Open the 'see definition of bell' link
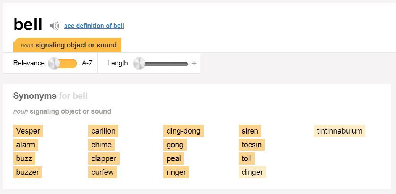 (x=94, y=26)
